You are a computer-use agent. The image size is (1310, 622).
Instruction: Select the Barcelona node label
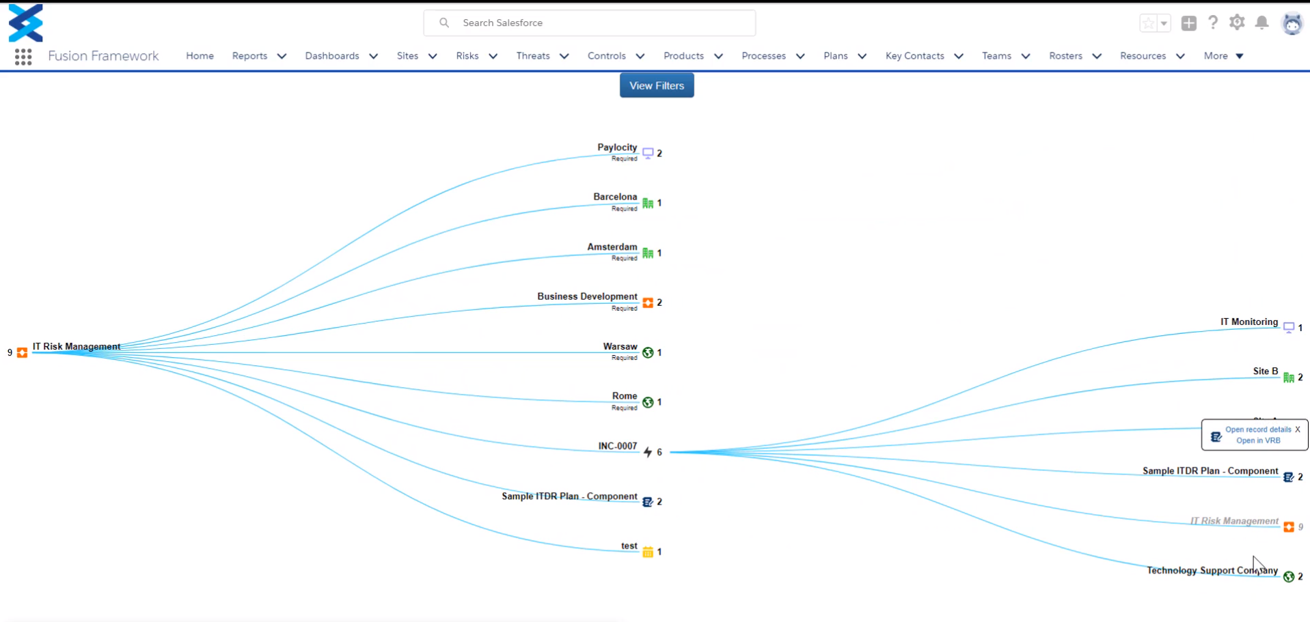(615, 197)
